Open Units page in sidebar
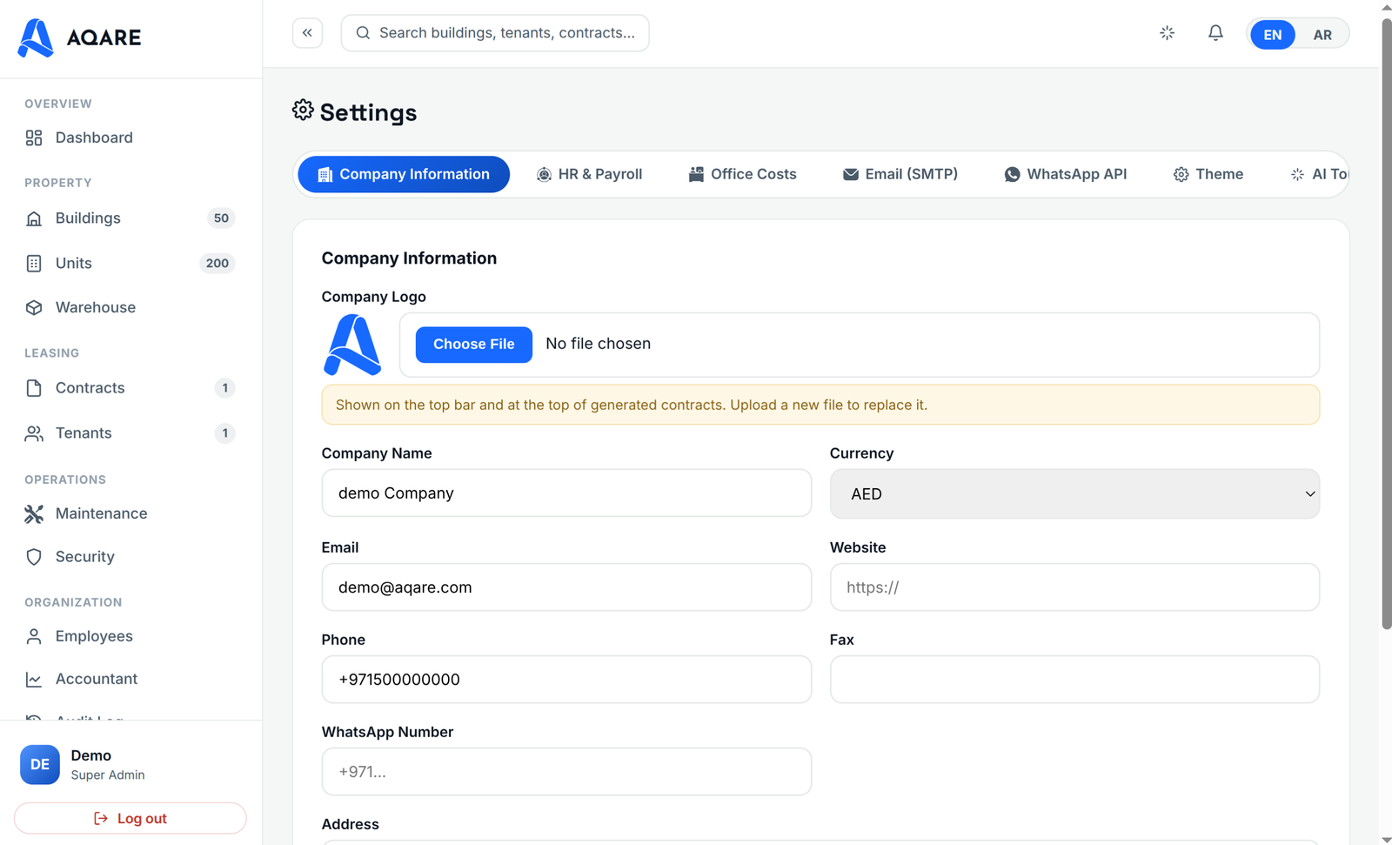 130,263
